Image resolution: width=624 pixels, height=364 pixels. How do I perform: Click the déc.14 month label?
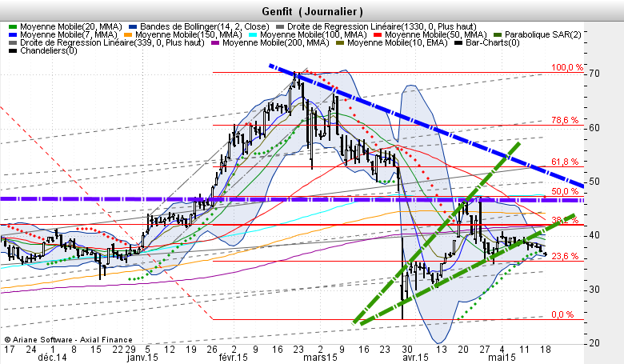click(x=52, y=358)
